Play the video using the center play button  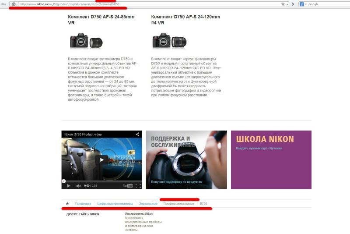102,160
